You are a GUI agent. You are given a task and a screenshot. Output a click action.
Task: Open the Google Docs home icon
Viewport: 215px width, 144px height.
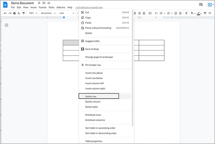(5, 5)
